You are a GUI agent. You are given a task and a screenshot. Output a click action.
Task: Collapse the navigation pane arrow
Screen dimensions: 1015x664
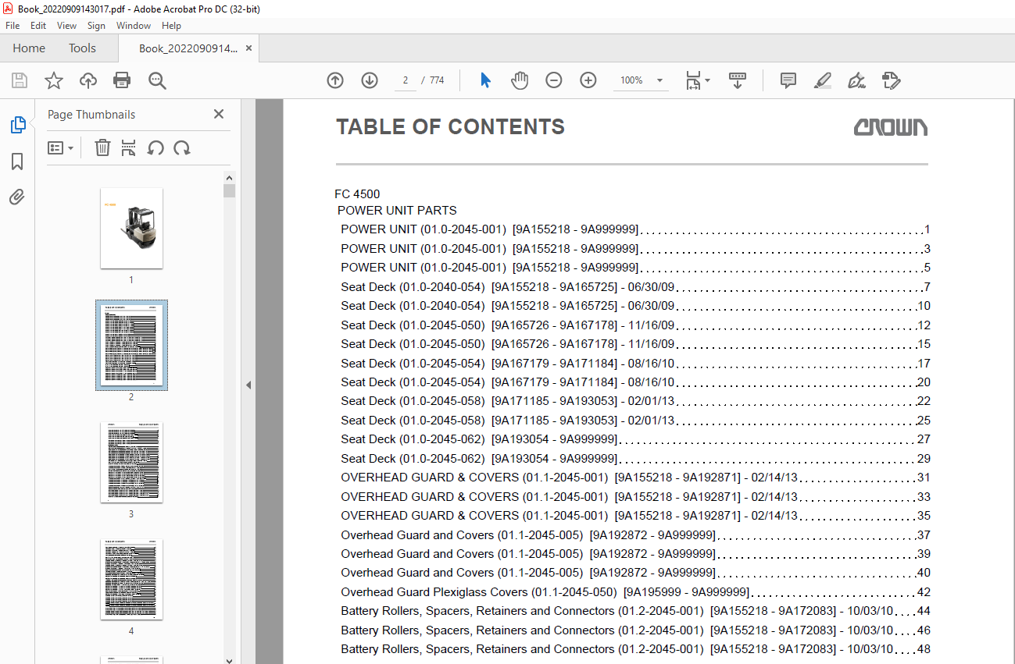[248, 385]
